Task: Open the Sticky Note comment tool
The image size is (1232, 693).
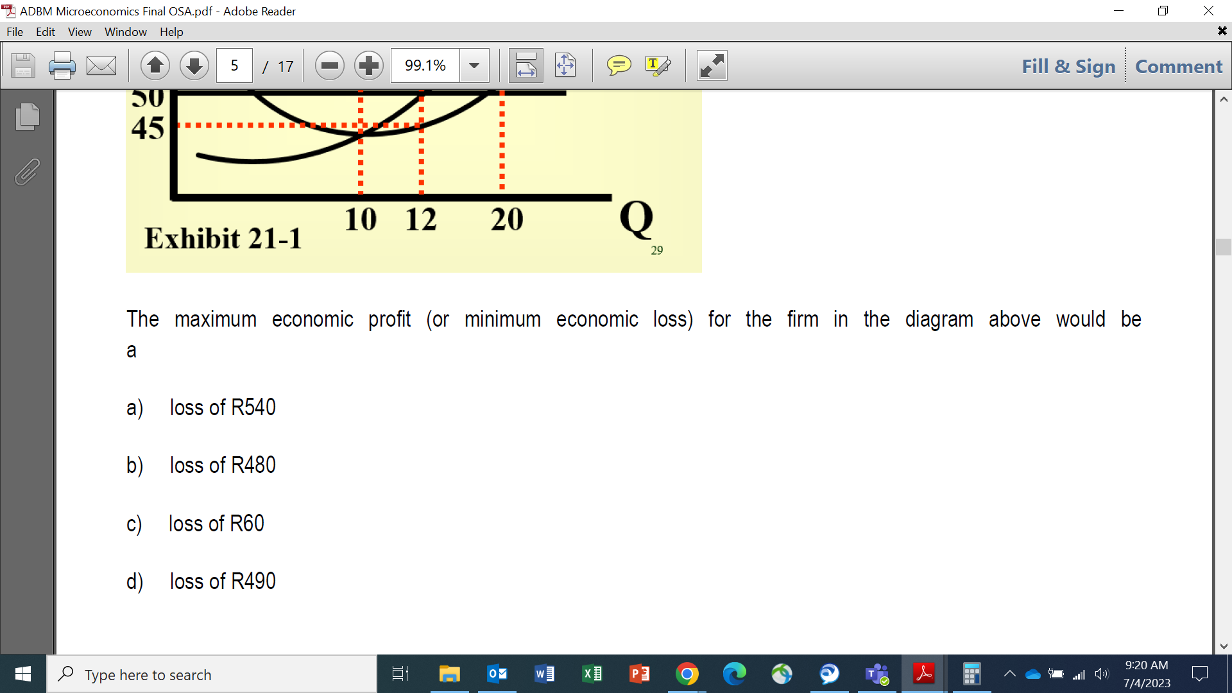Action: tap(618, 65)
